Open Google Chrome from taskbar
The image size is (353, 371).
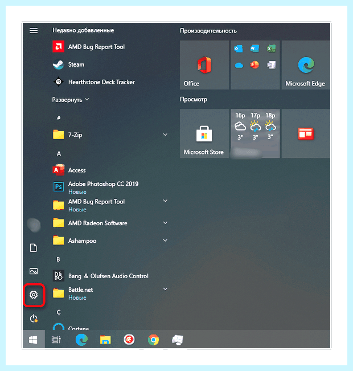(154, 340)
